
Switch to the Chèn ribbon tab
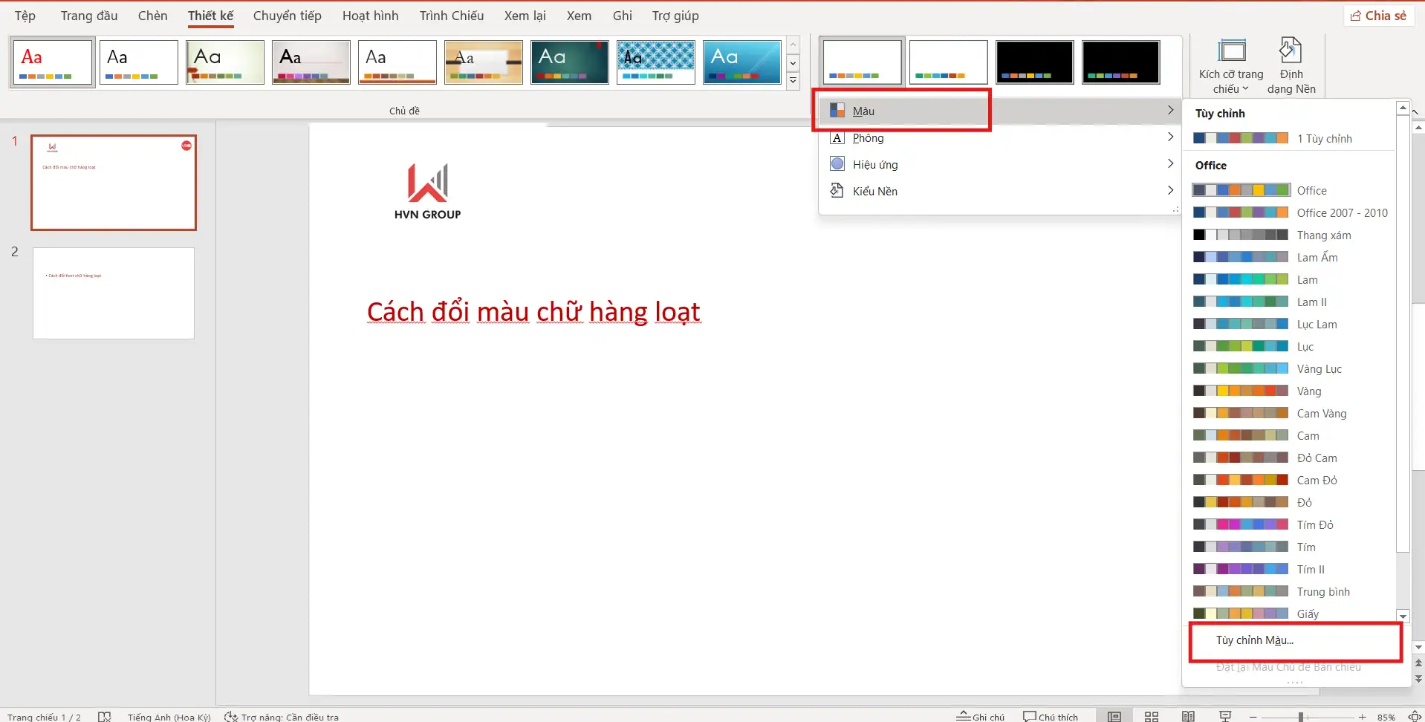152,15
